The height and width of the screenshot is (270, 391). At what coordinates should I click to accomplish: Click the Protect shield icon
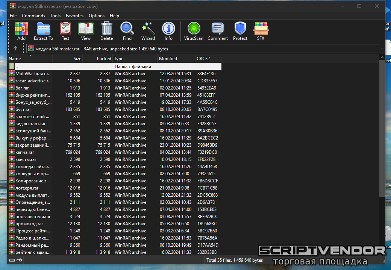tap(240, 31)
